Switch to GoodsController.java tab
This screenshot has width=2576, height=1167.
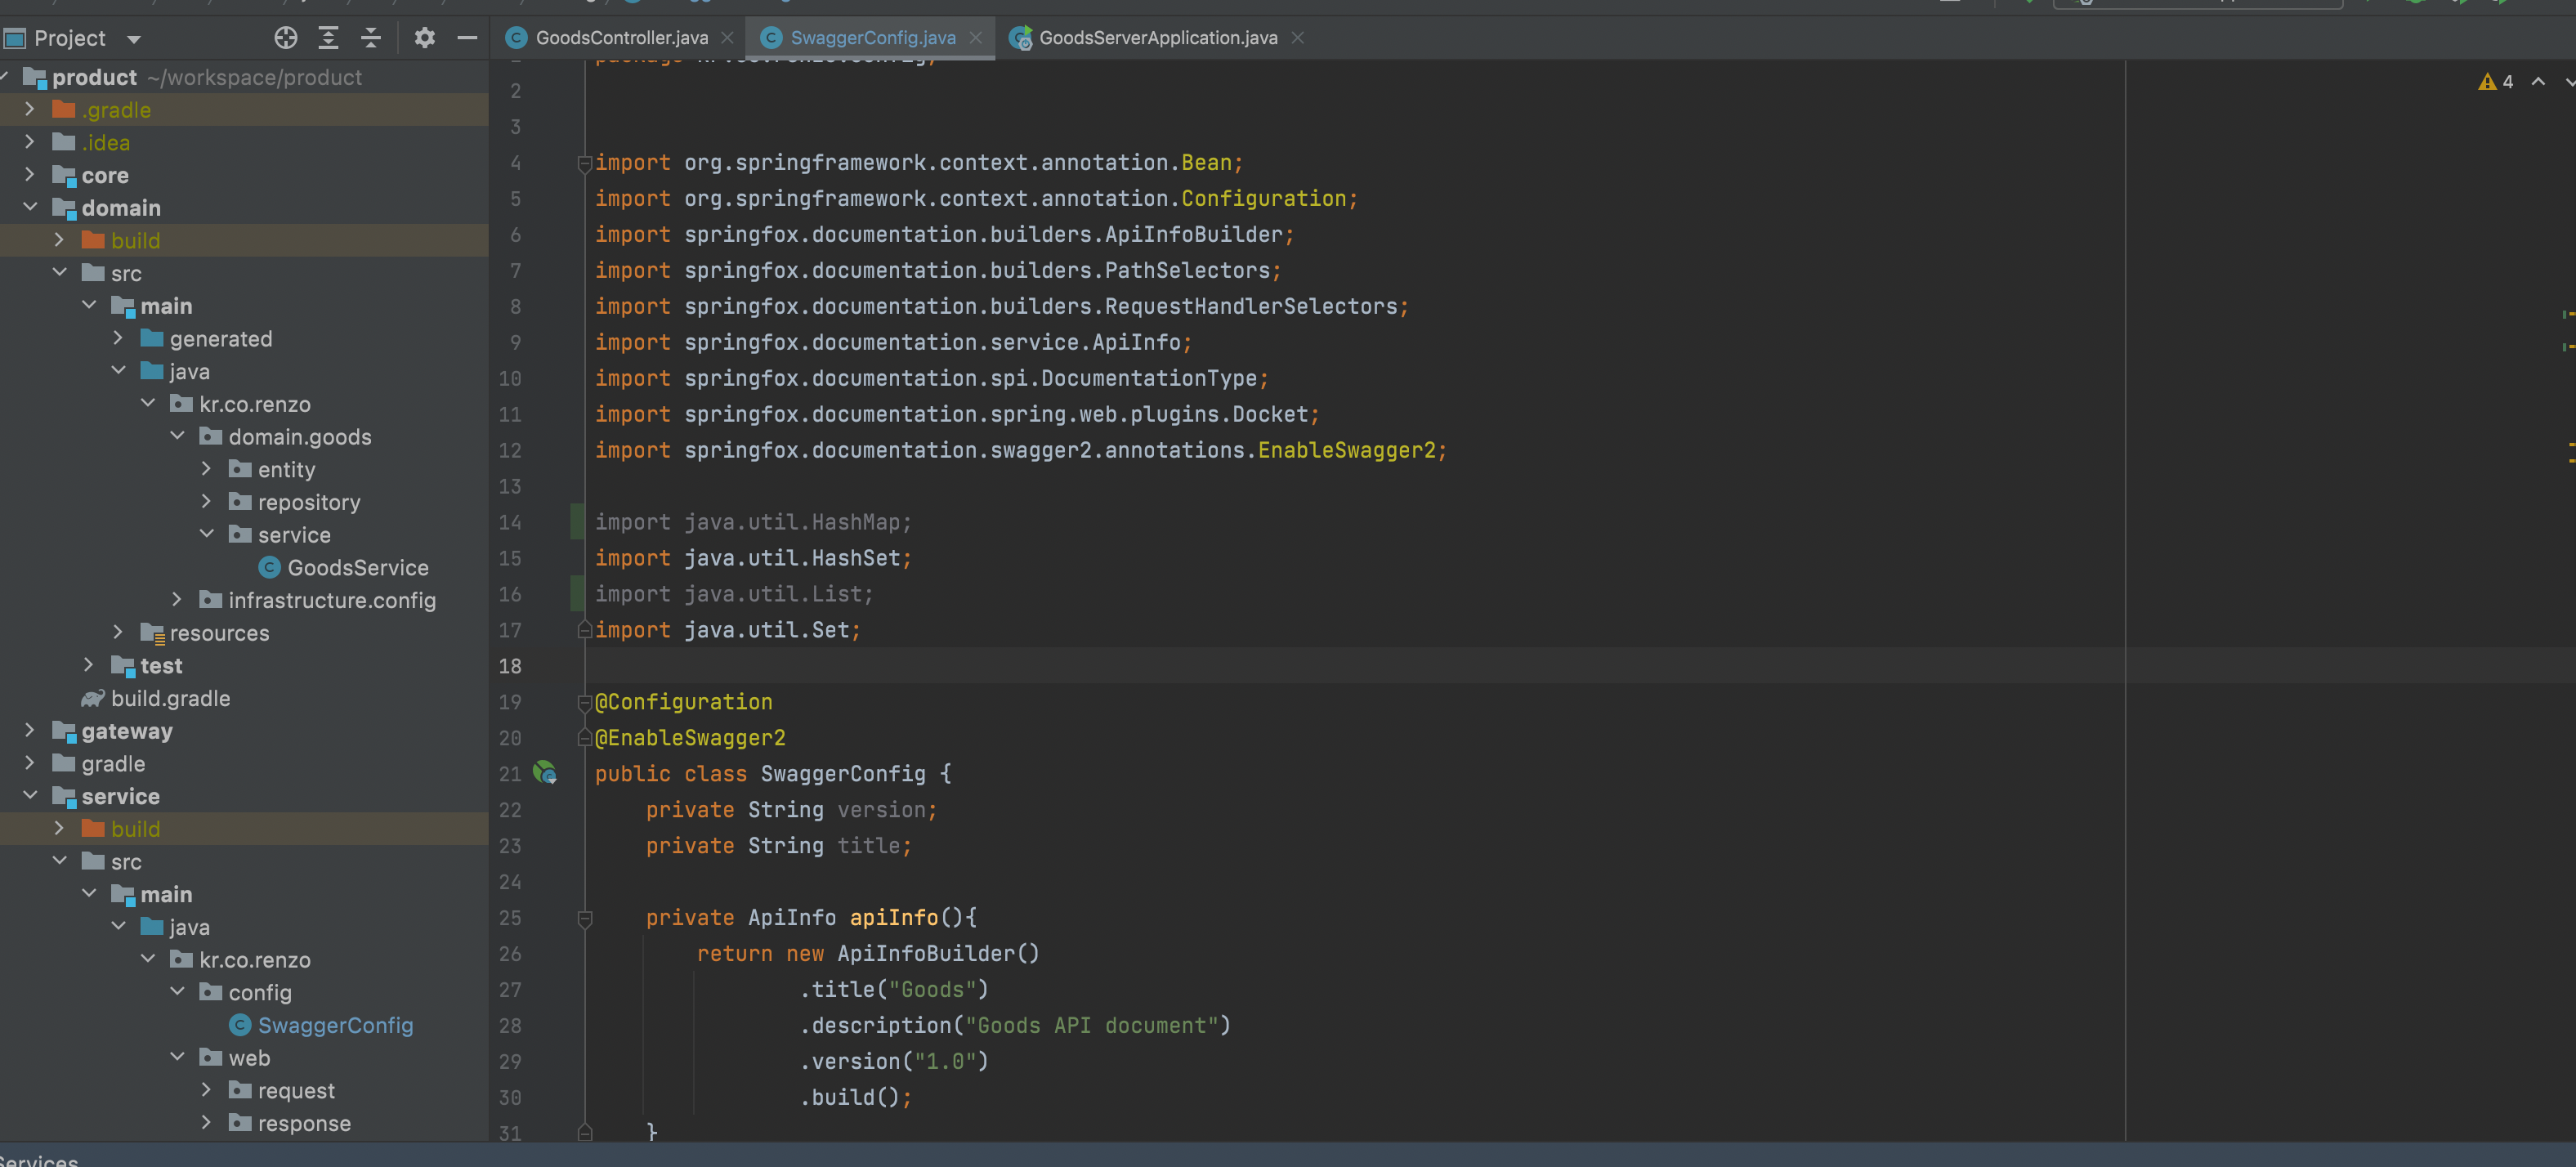point(621,38)
